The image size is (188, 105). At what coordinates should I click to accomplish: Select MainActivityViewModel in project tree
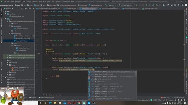click(x=22, y=38)
